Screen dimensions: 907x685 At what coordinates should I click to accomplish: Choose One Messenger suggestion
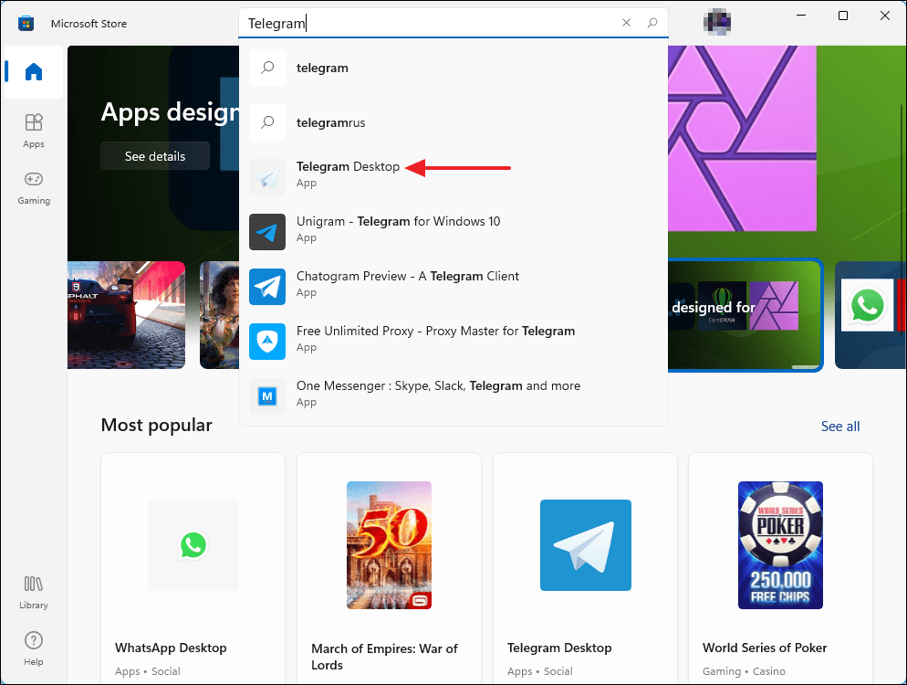click(453, 396)
